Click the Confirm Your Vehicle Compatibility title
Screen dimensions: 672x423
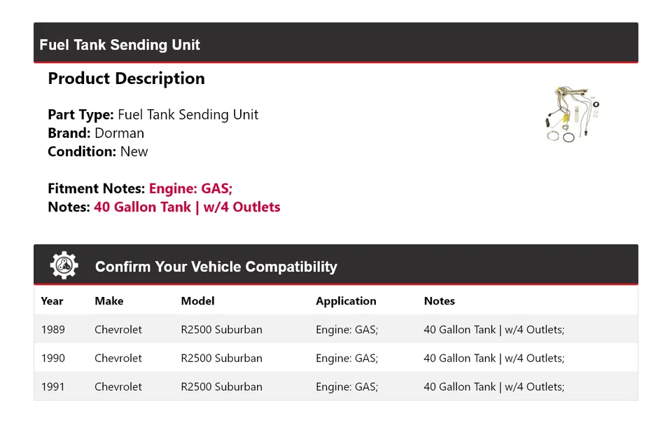(216, 267)
